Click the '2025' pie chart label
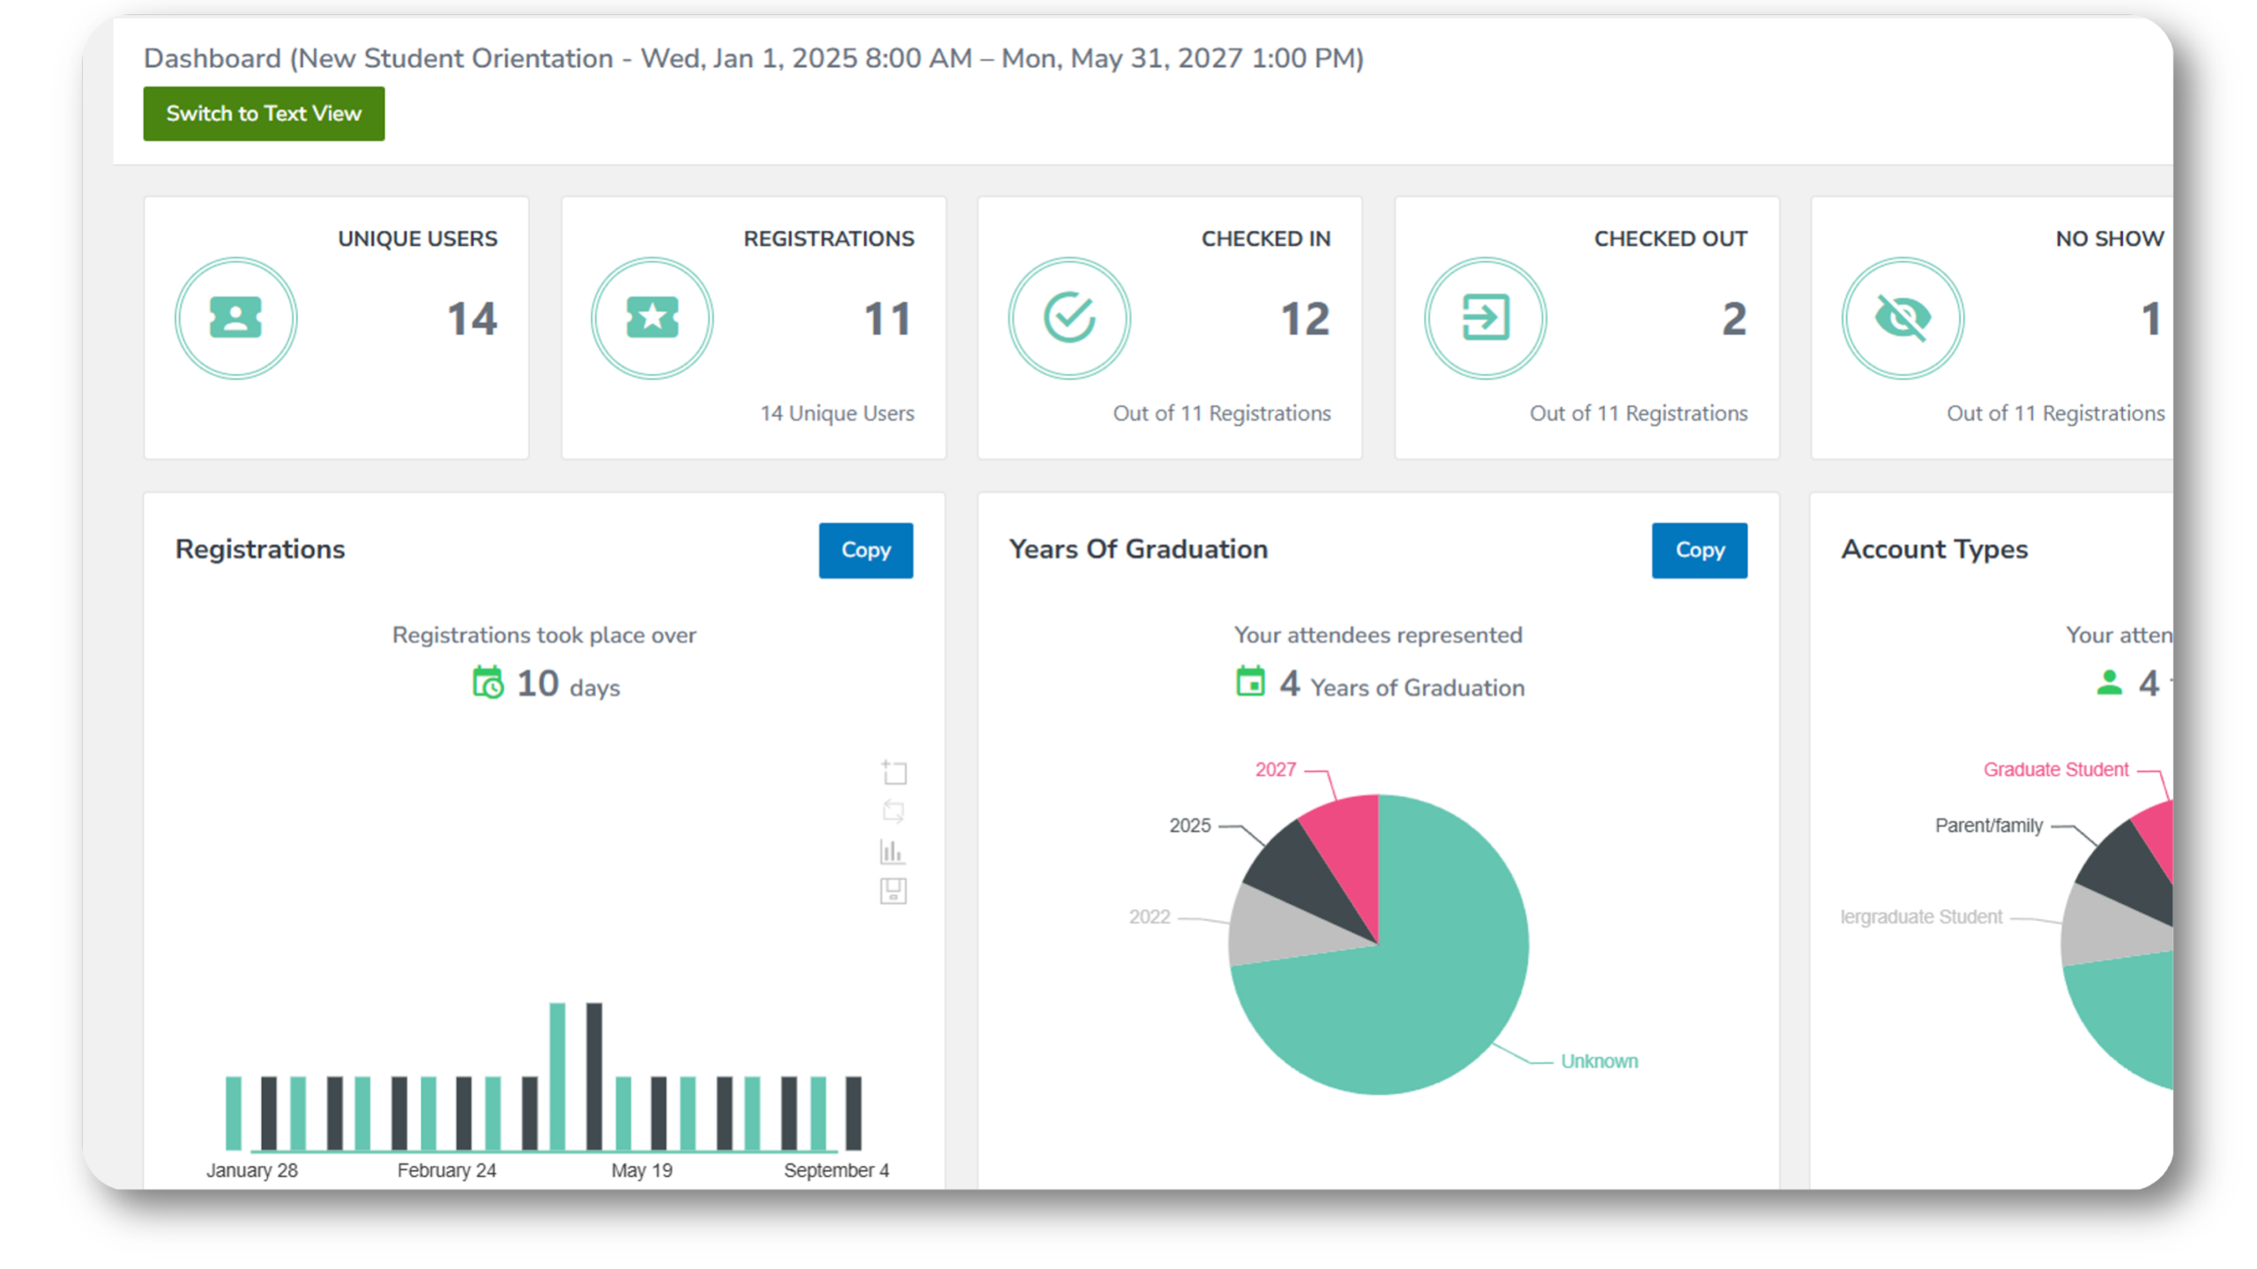Screen dimensions: 2257x1269 click(1189, 826)
